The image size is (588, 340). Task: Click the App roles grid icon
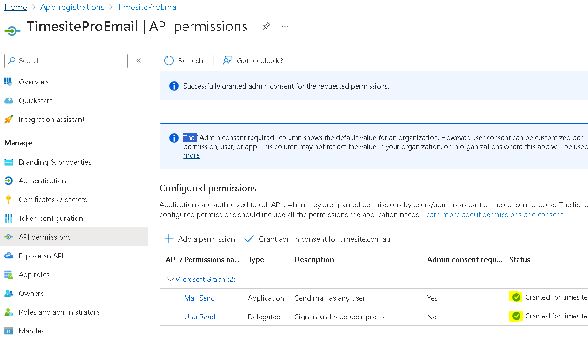pyautogui.click(x=8, y=274)
